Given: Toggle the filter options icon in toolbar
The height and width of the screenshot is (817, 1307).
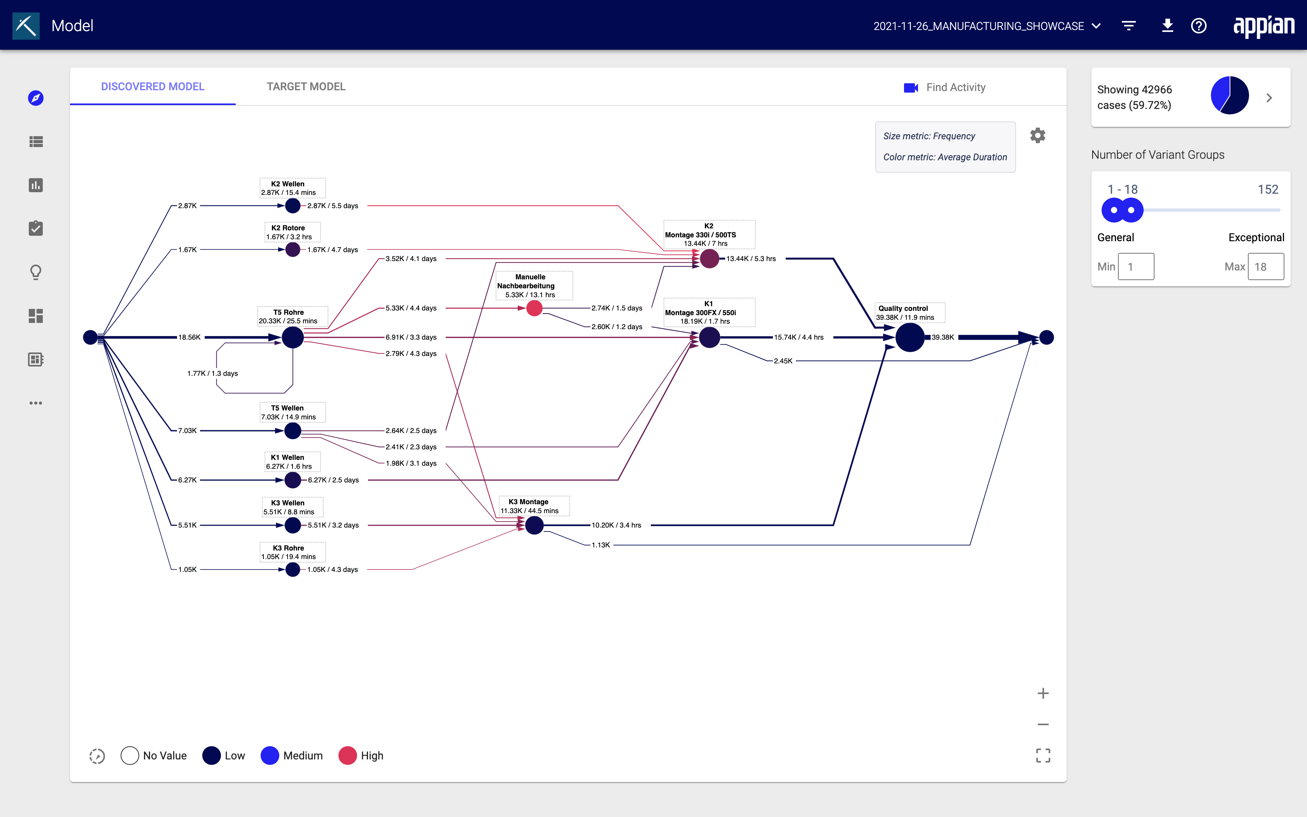Looking at the screenshot, I should (1129, 25).
